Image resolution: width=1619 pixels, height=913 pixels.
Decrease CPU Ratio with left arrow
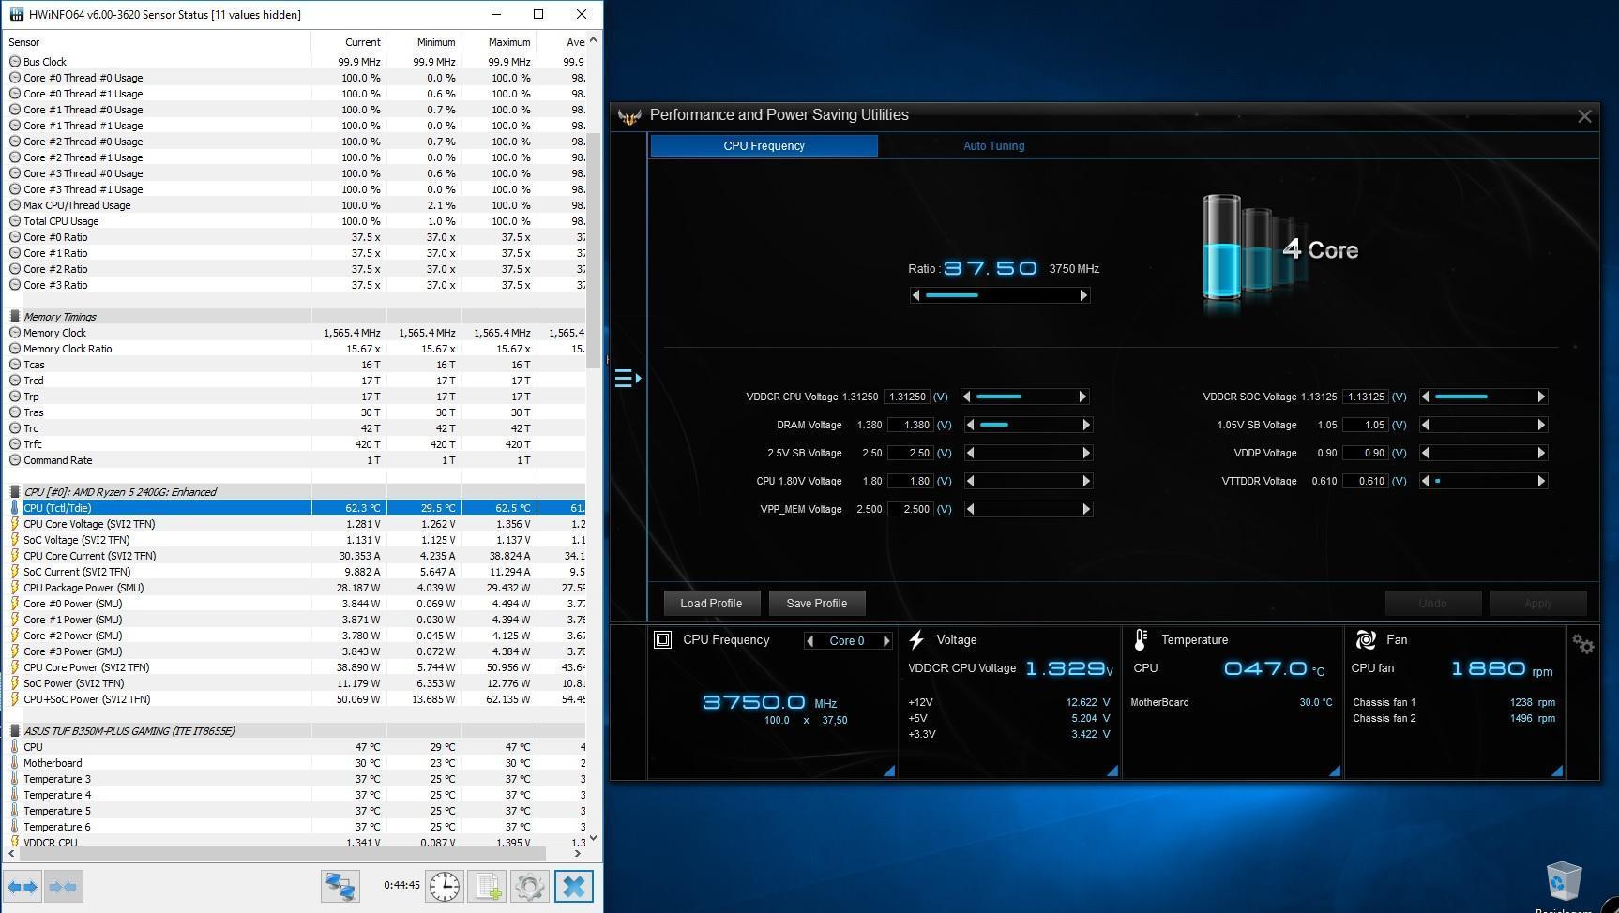[x=916, y=295]
